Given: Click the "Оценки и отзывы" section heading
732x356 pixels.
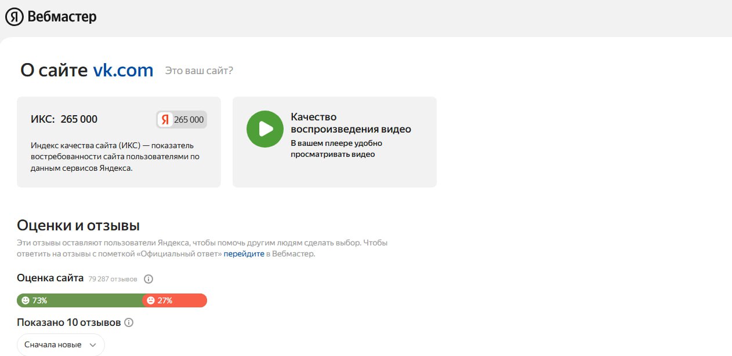Looking at the screenshot, I should (78, 225).
